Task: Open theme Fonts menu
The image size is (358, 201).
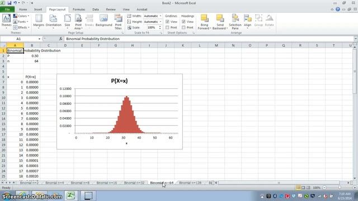Action: (x=21, y=22)
